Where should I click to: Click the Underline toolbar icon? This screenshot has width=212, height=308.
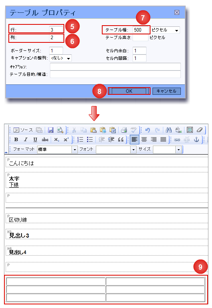pyautogui.click(x=35, y=140)
